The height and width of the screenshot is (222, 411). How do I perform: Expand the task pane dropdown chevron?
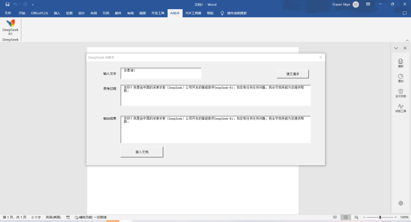396,48
